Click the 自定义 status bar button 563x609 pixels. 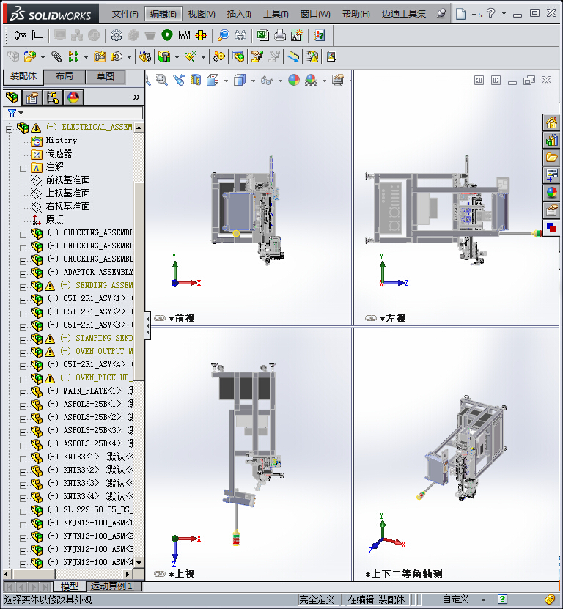point(455,599)
